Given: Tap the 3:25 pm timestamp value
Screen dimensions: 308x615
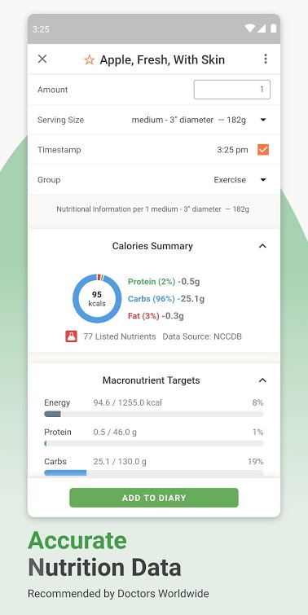Looking at the screenshot, I should (x=232, y=150).
